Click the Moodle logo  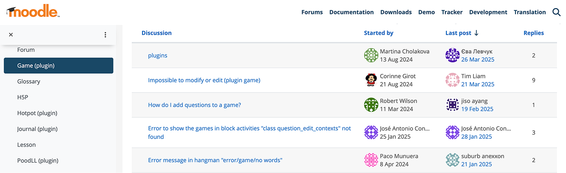point(33,11)
